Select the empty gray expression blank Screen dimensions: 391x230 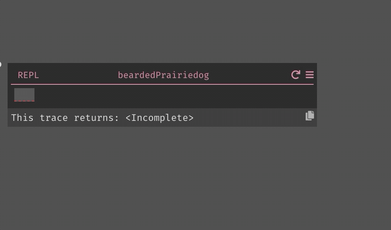(x=24, y=94)
